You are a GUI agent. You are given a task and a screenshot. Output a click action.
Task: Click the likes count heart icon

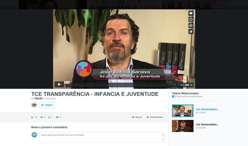click(x=42, y=117)
